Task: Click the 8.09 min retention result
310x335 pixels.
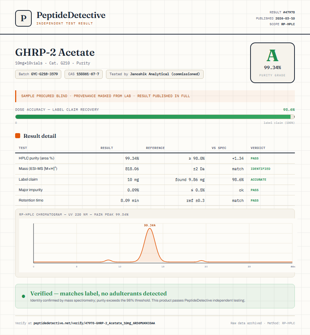Action: 129,200
